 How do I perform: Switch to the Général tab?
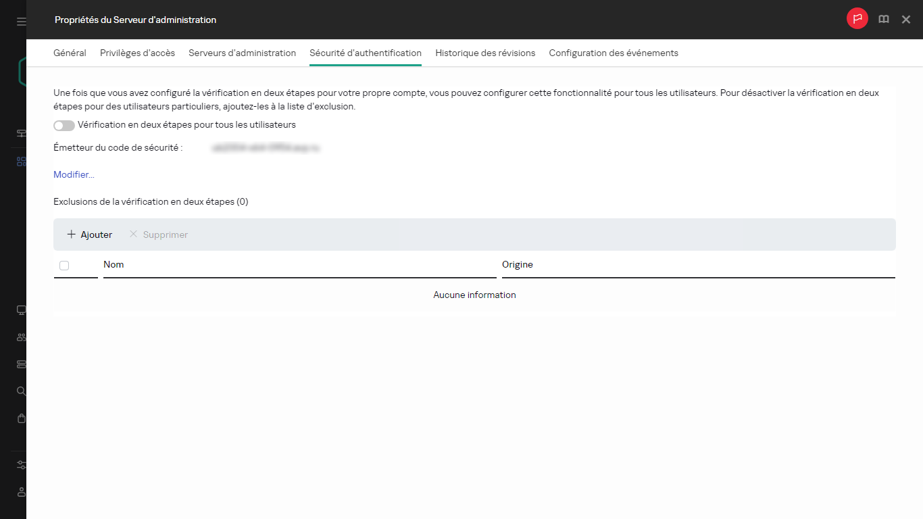[70, 53]
